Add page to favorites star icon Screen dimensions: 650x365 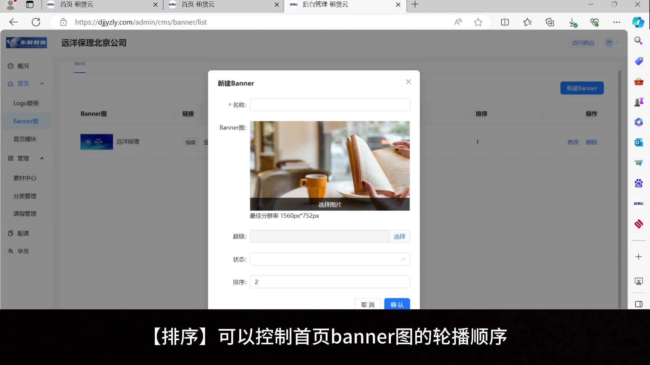(x=478, y=22)
